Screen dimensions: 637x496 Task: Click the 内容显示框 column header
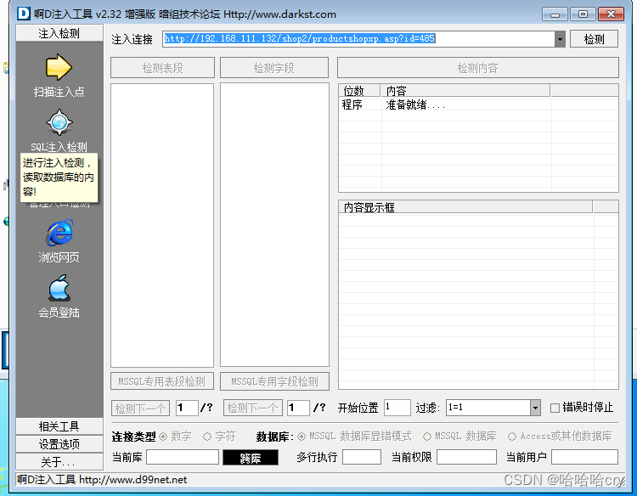click(465, 207)
